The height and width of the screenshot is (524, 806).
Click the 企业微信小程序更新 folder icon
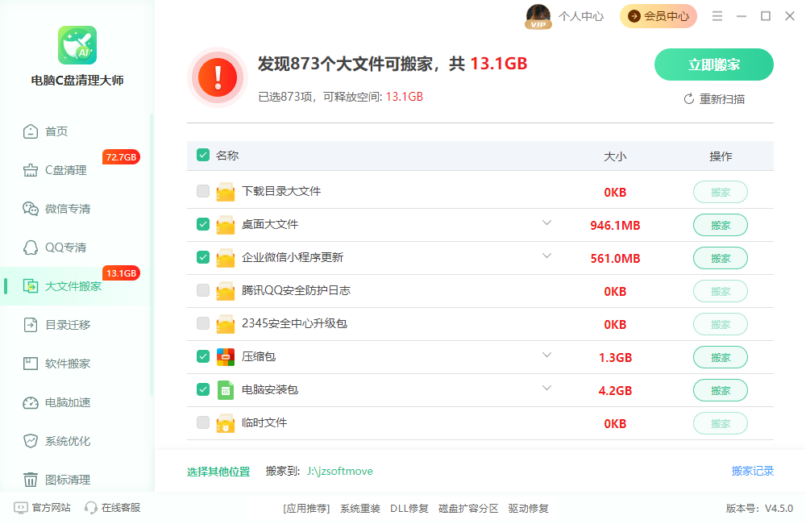[225, 258]
